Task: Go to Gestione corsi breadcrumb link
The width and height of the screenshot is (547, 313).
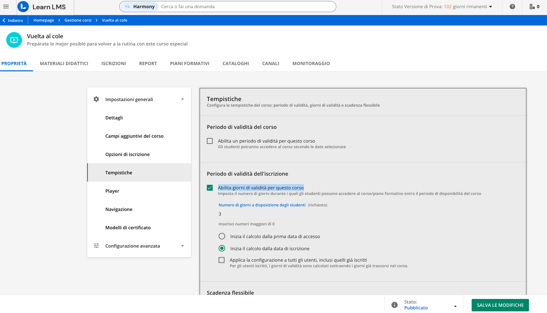Action: [78, 20]
